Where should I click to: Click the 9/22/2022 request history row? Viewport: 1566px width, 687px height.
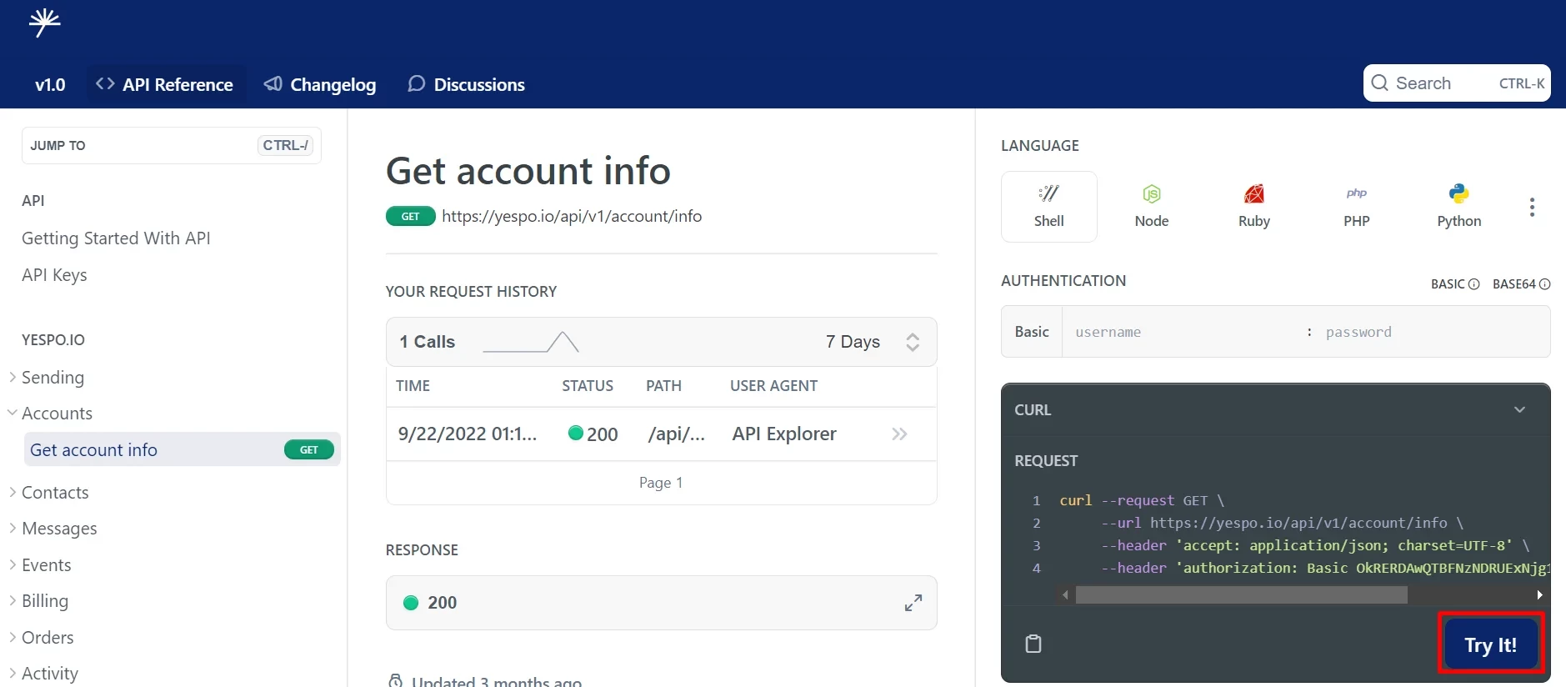[x=661, y=434]
